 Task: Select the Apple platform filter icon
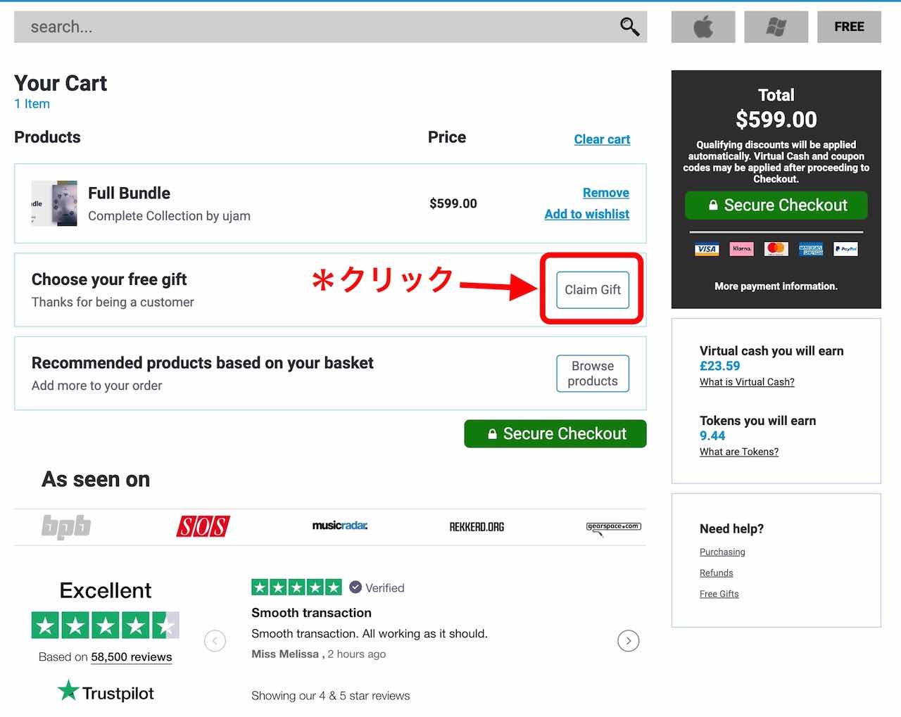pyautogui.click(x=703, y=27)
